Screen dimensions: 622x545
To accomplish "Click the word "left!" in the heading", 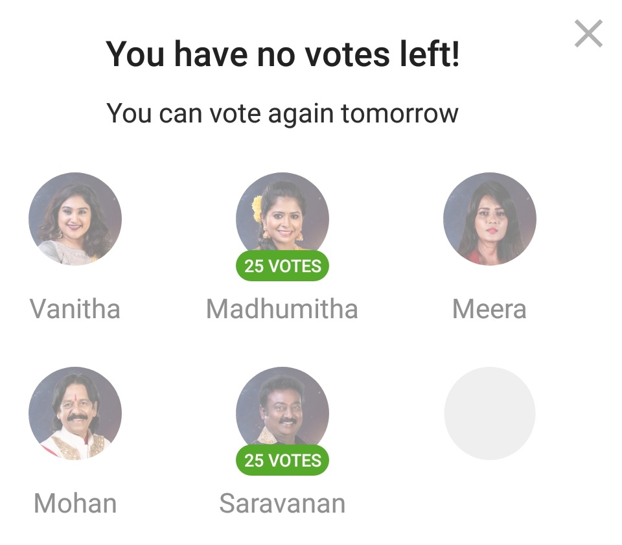I will point(428,54).
